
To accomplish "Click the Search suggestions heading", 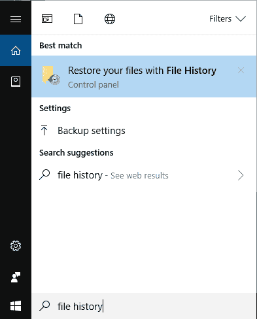I will point(77,153).
